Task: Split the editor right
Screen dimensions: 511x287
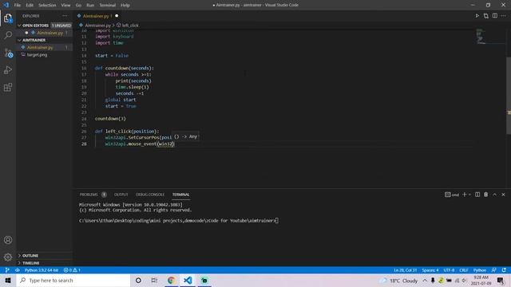Action: point(495,16)
